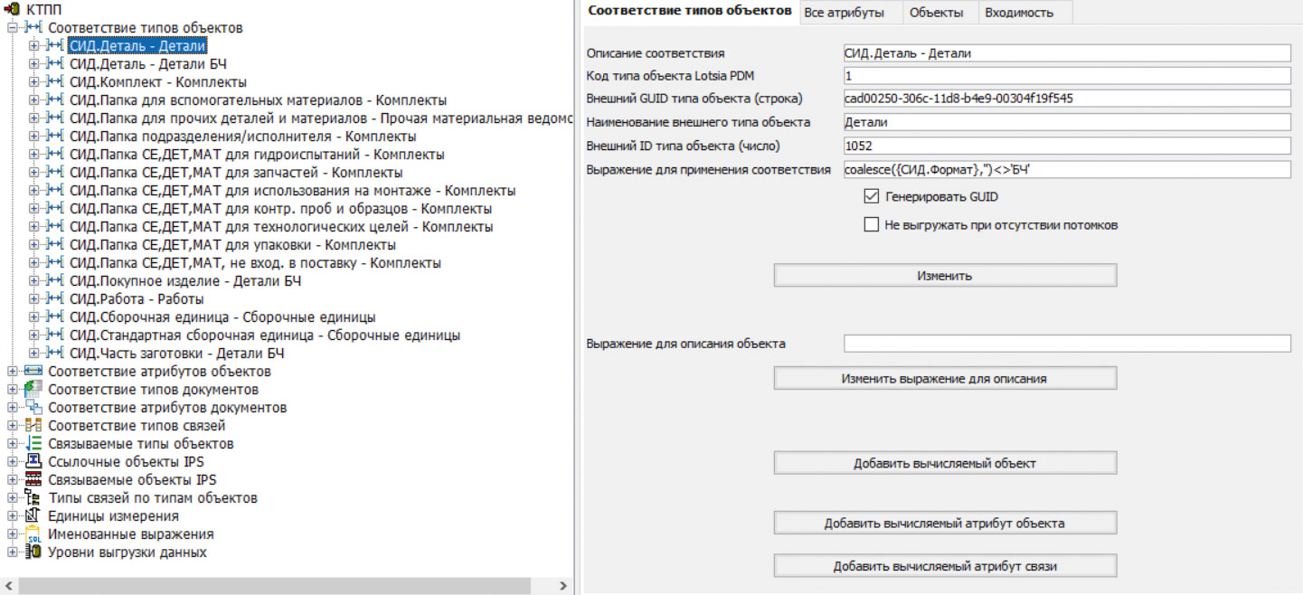Image resolution: width=1303 pixels, height=595 pixels.
Task: Click icon beside Уровни выгрузки данных
Action: point(33,552)
